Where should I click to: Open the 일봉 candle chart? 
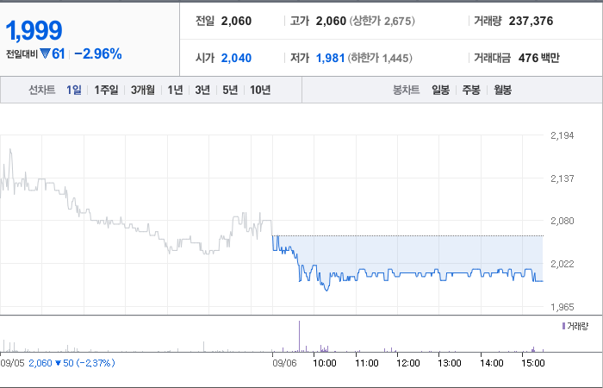pos(441,90)
